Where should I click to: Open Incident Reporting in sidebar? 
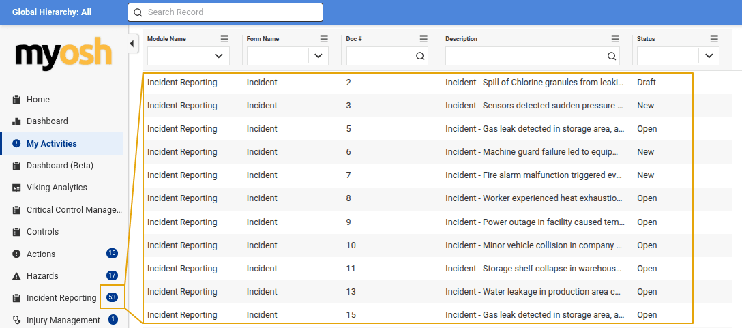coord(61,298)
